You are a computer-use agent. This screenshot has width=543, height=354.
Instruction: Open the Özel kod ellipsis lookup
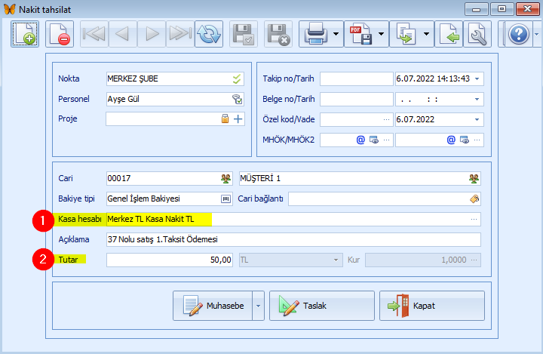pyautogui.click(x=386, y=119)
